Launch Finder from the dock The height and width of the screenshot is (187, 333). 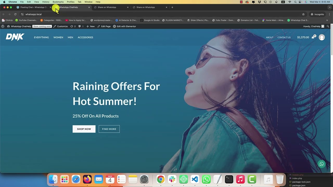[53, 179]
